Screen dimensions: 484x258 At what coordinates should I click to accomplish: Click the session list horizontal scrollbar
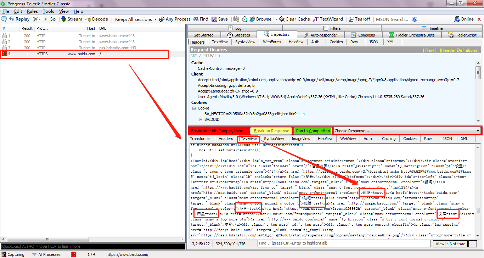93,240
